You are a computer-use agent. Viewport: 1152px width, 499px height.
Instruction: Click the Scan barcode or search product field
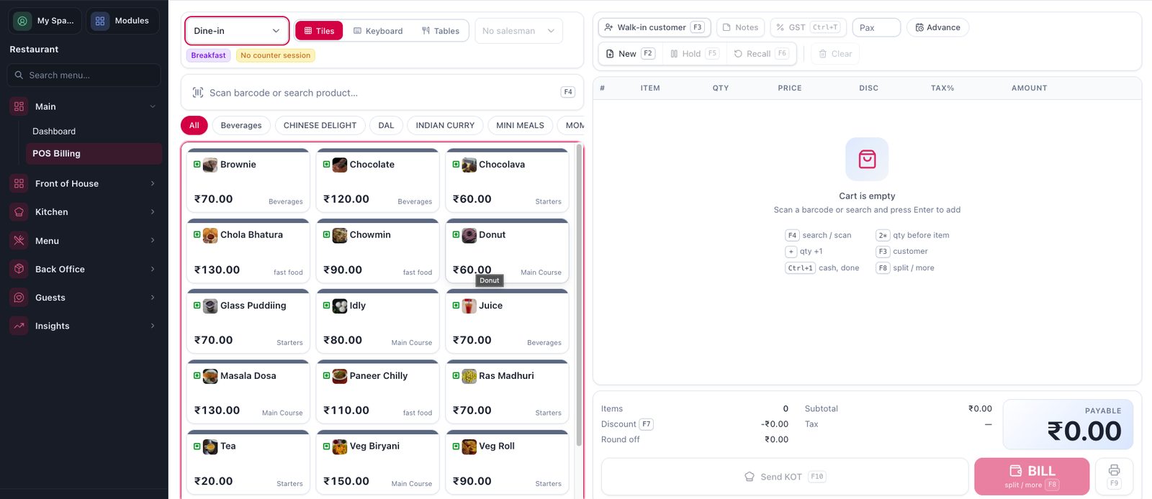coord(382,93)
